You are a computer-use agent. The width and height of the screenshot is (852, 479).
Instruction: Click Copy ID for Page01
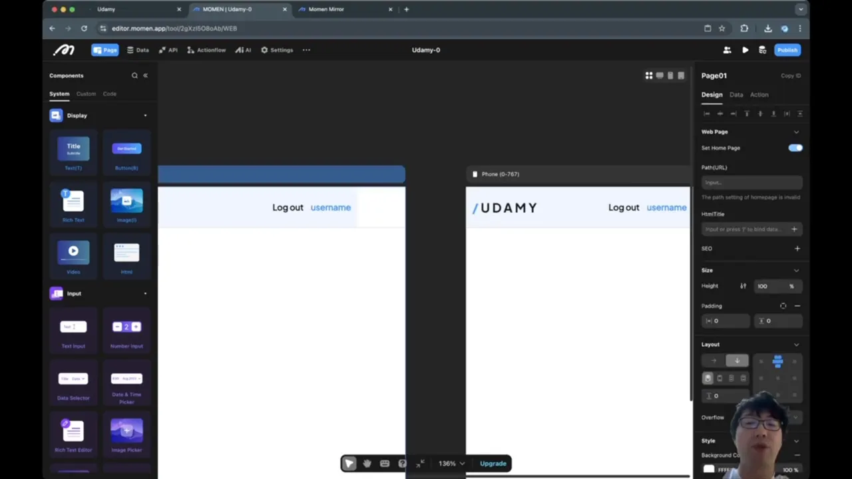(x=791, y=76)
